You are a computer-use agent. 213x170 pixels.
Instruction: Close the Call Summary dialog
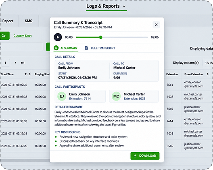click(156, 25)
